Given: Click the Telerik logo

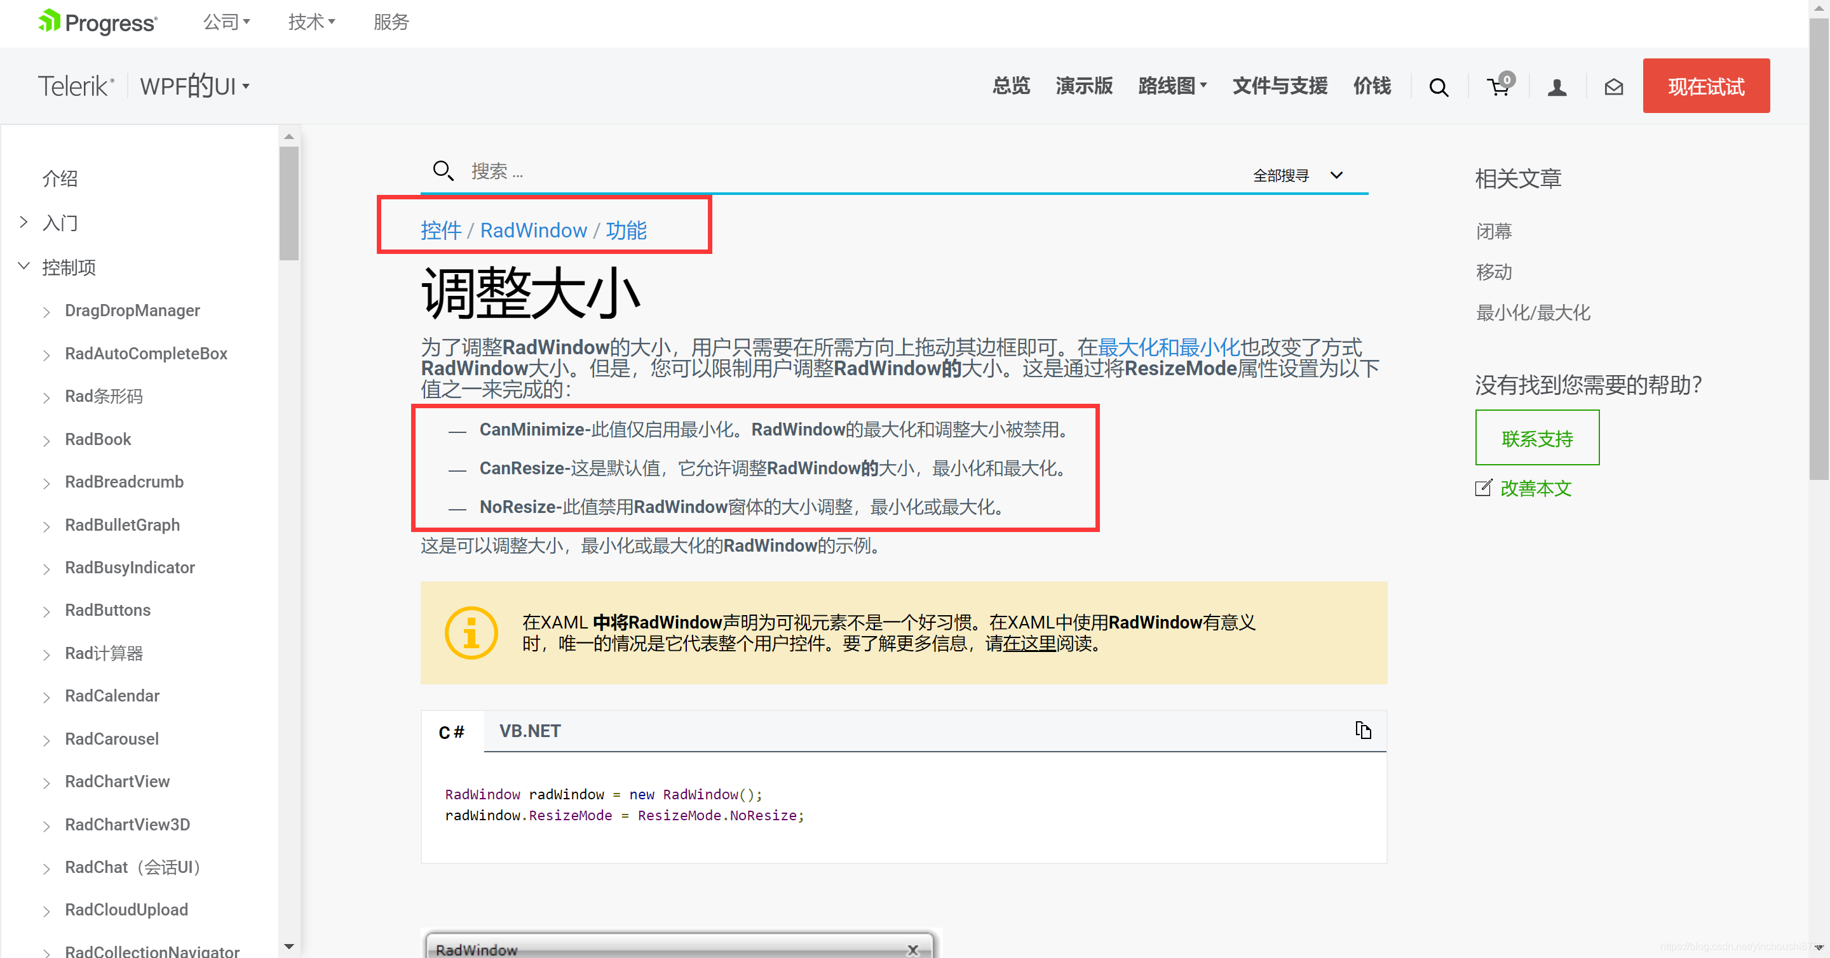Looking at the screenshot, I should point(76,86).
